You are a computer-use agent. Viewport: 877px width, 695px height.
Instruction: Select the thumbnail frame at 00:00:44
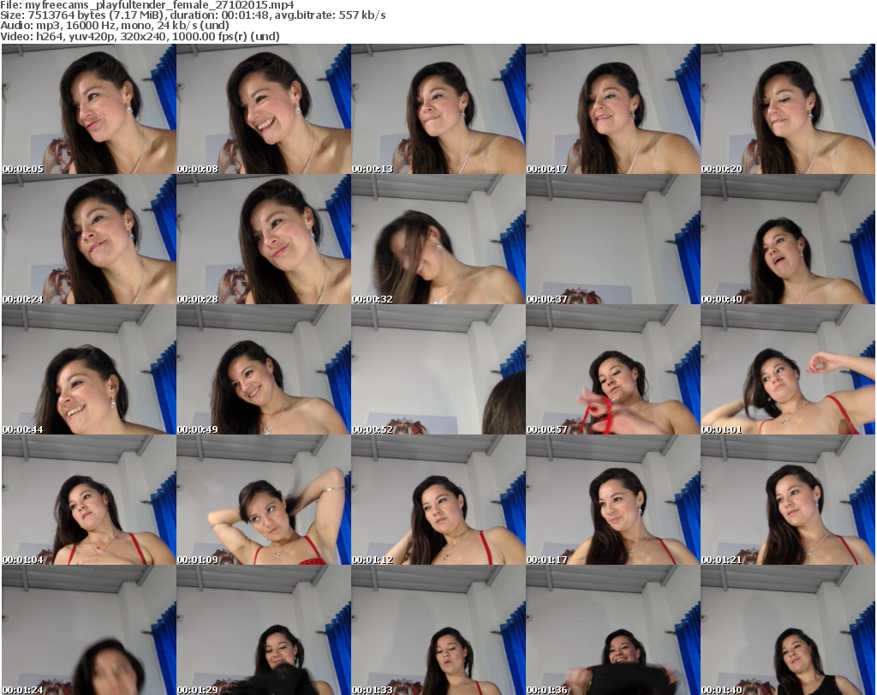pos(89,369)
